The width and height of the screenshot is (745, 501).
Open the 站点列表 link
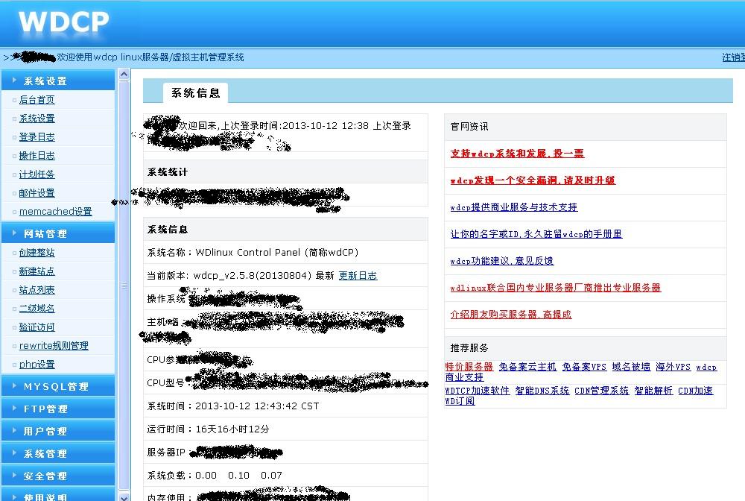pyautogui.click(x=37, y=289)
